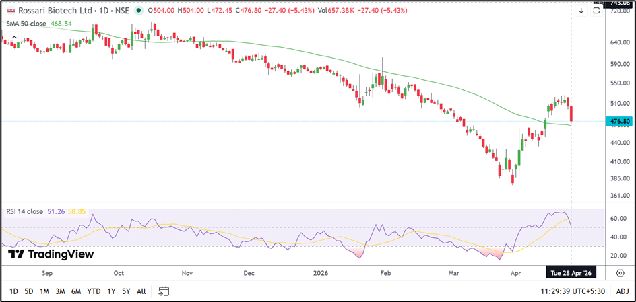Switch to 3M time range

(x=60, y=291)
